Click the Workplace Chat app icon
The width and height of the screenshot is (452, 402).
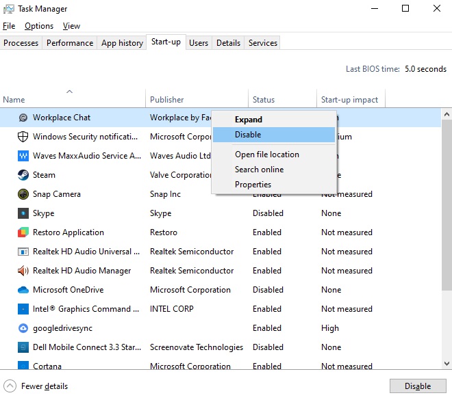pos(23,118)
